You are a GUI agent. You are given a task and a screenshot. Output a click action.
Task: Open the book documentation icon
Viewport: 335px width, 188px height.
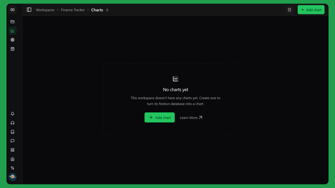pyautogui.click(x=13, y=132)
